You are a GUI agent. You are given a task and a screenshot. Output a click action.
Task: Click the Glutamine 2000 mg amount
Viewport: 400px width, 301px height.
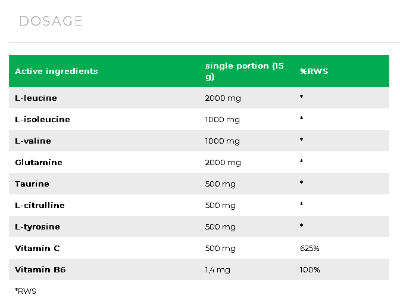(x=223, y=162)
